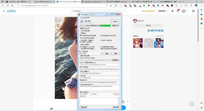204x111 pixels.
Task: Toggle the checkbox under 通用分析选项
Action: pyautogui.click(x=80, y=31)
